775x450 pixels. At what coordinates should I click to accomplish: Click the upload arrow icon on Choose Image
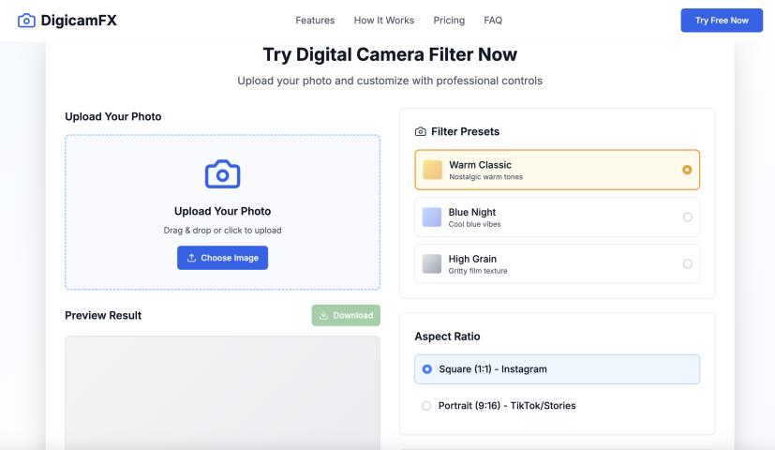point(192,258)
